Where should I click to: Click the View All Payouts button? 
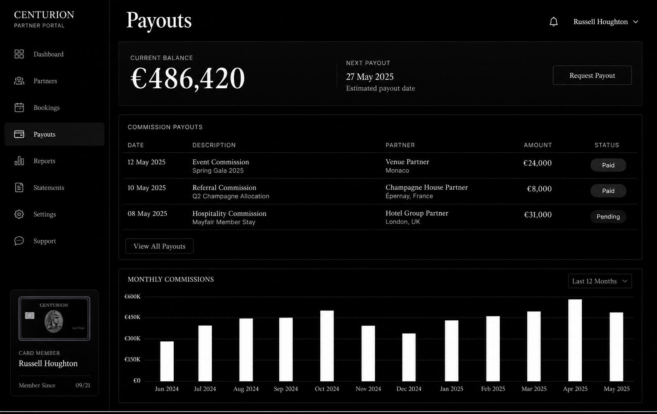click(159, 246)
